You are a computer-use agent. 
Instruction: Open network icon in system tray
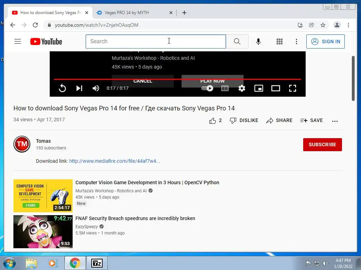[317, 263]
